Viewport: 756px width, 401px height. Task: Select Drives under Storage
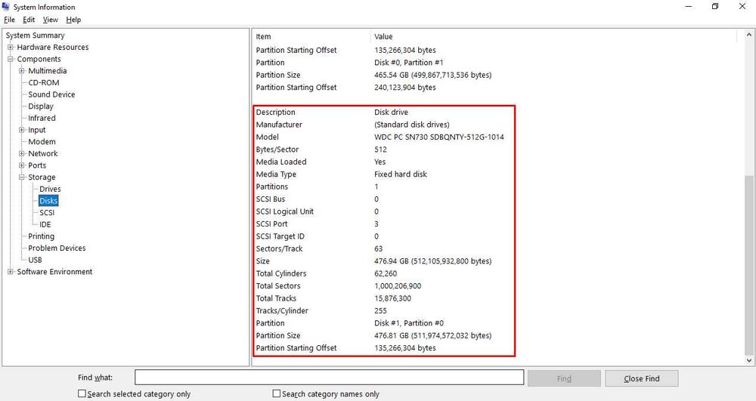(x=50, y=190)
